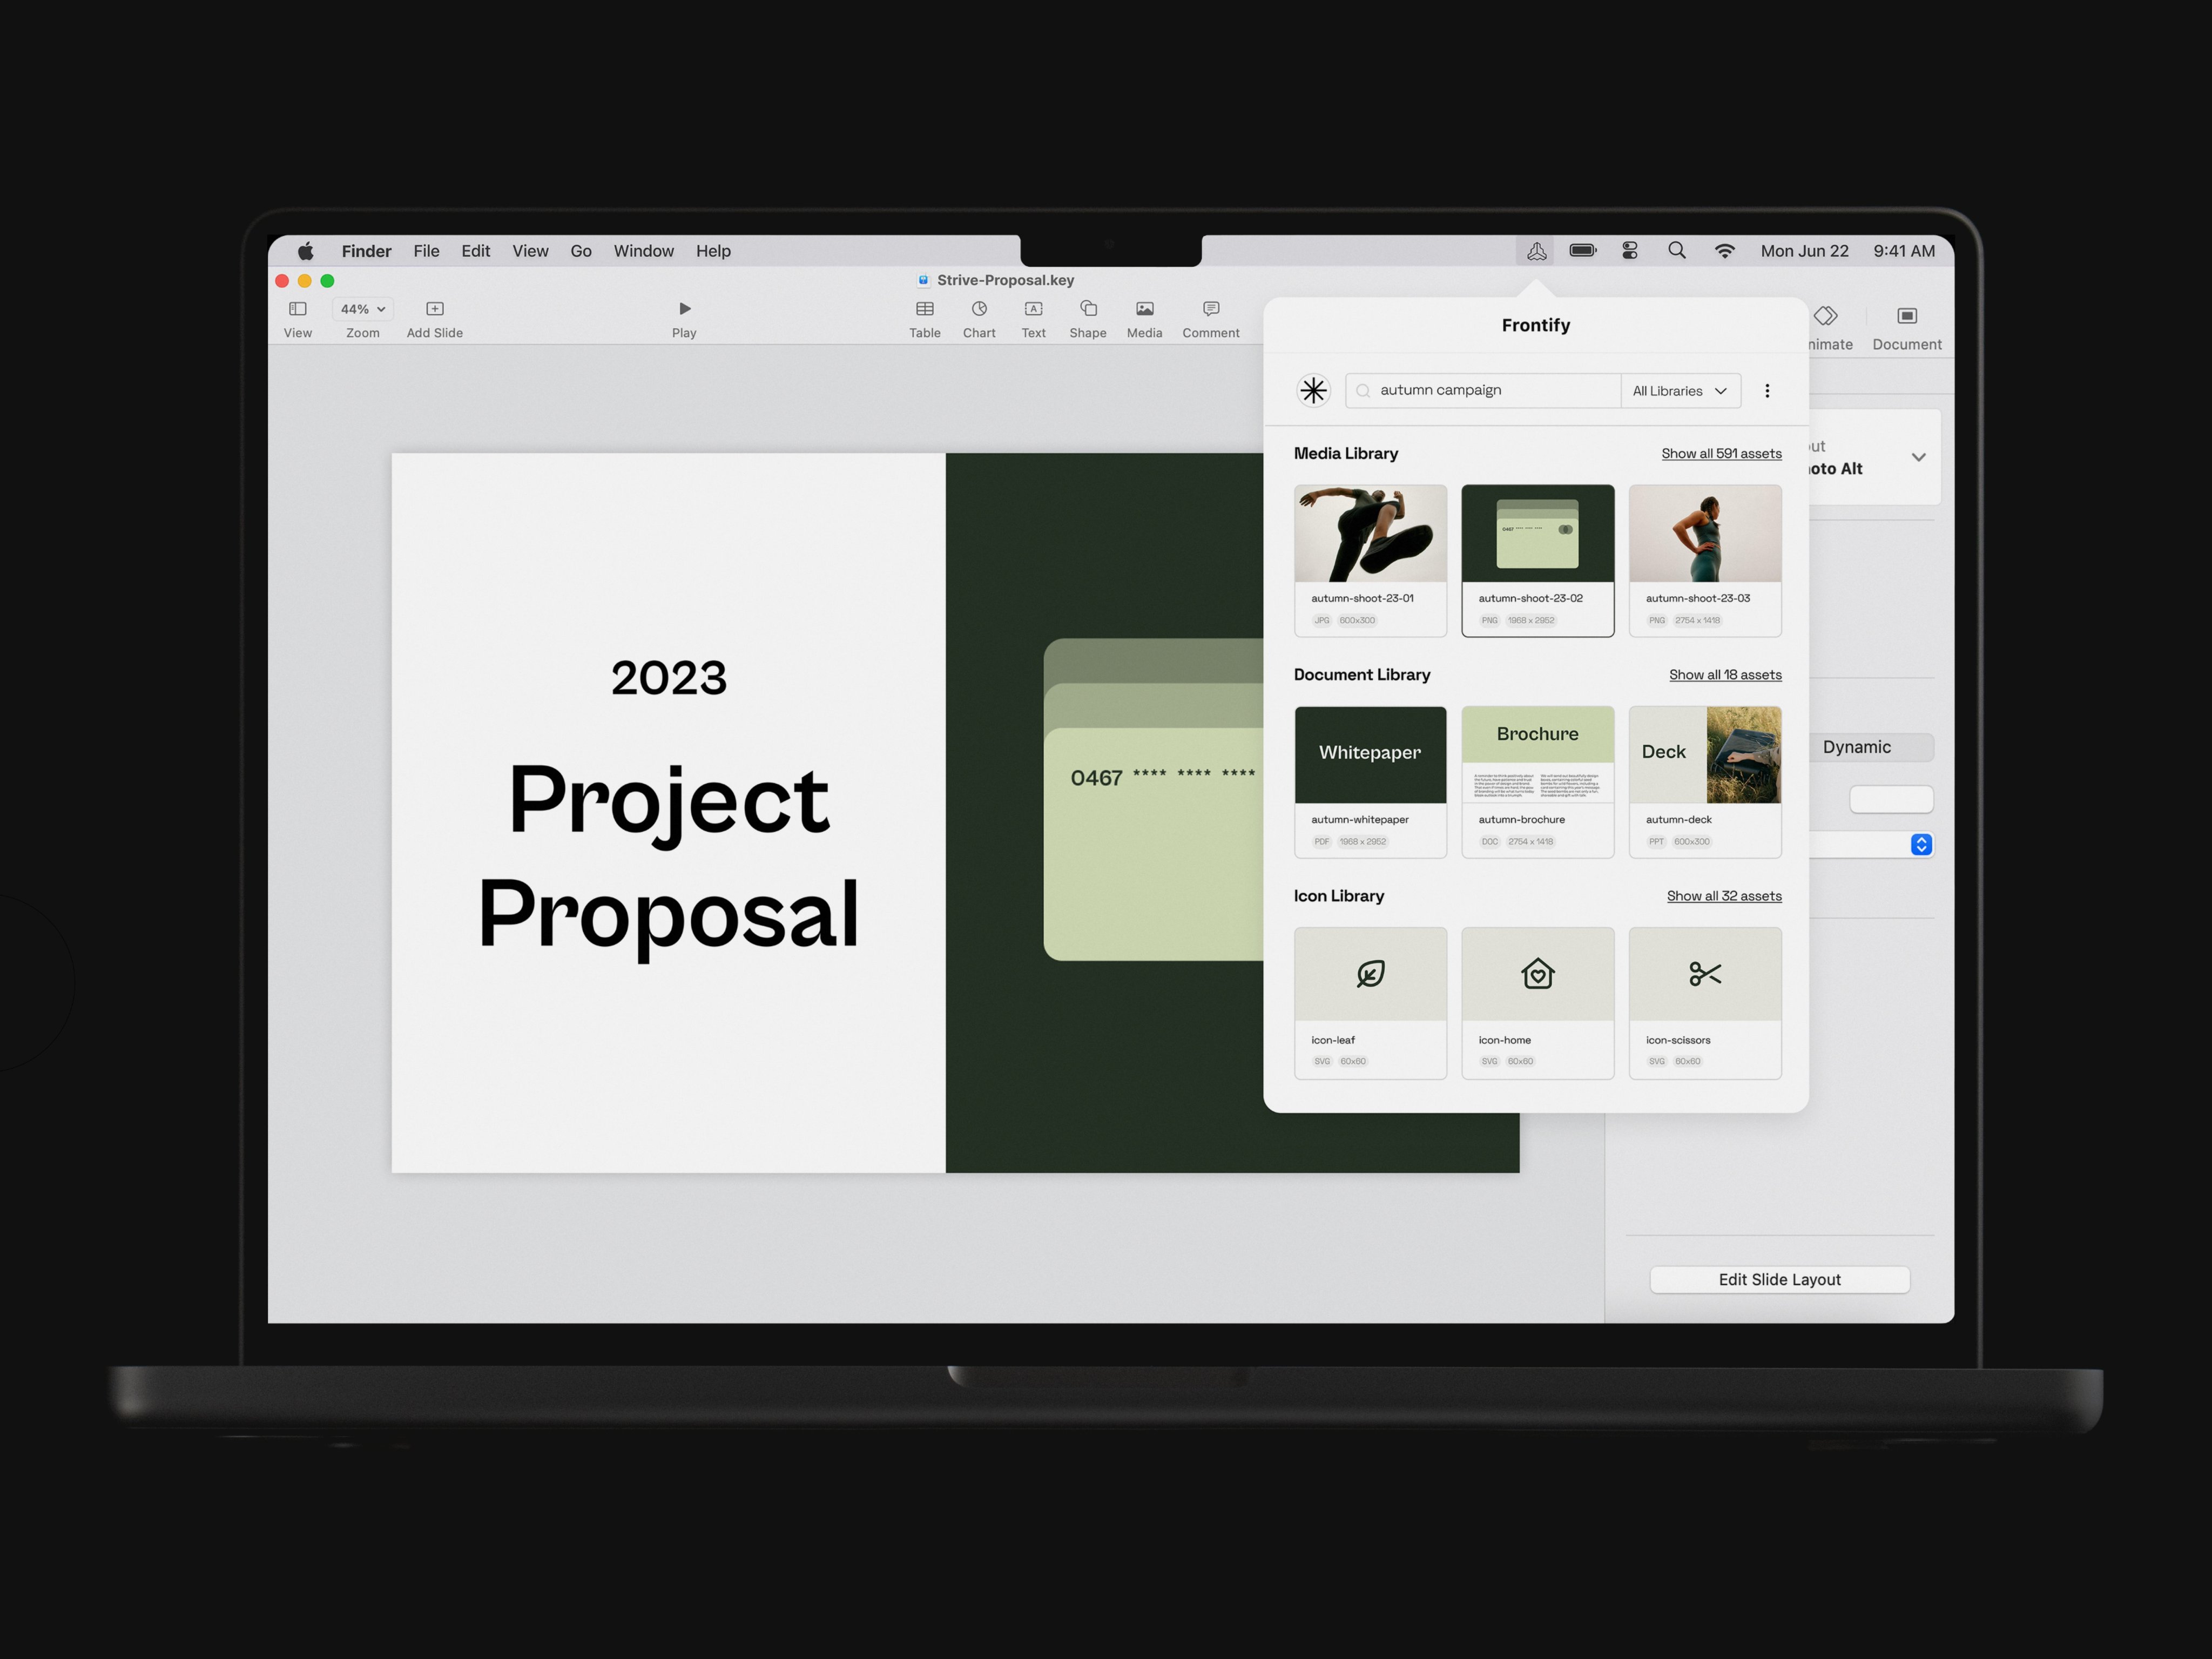Click the autumn campaign search field
The image size is (2212, 1659).
1483,391
